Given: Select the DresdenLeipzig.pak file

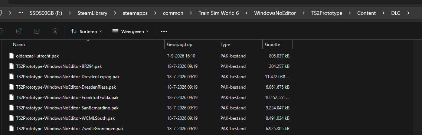Looking at the screenshot, I should click(68, 77).
